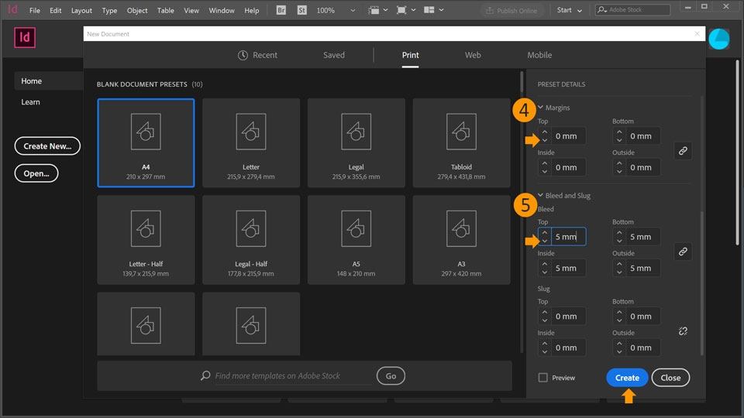Open the Table menu

166,10
